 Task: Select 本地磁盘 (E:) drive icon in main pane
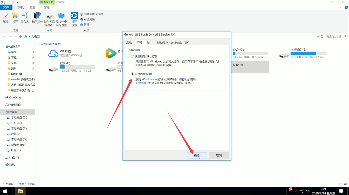tap(284, 55)
